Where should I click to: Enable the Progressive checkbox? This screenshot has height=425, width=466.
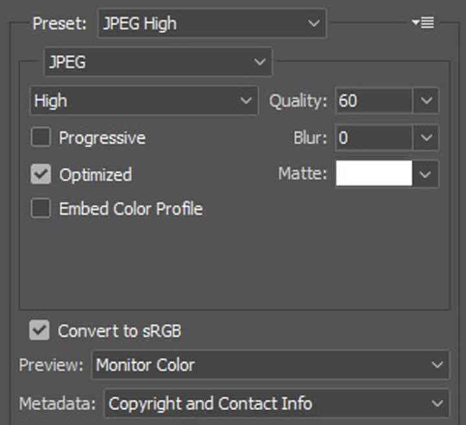tap(41, 137)
